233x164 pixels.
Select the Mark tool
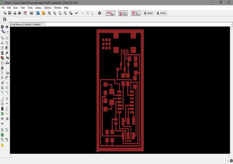(x=7, y=32)
